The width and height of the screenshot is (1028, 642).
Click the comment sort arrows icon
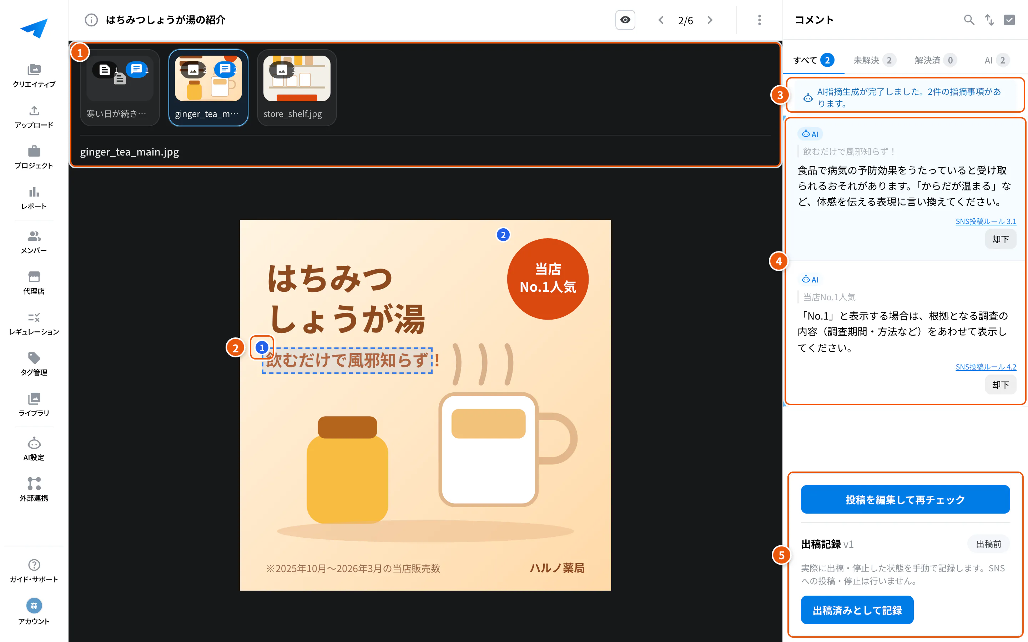click(x=989, y=20)
